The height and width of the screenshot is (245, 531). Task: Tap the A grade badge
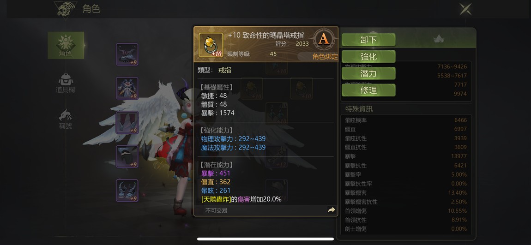(324, 39)
